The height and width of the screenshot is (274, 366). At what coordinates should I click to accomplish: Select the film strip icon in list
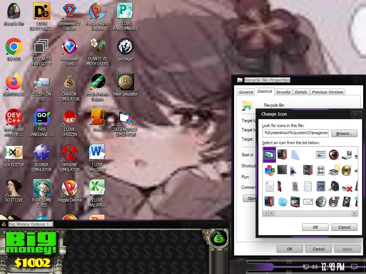[x=321, y=186]
